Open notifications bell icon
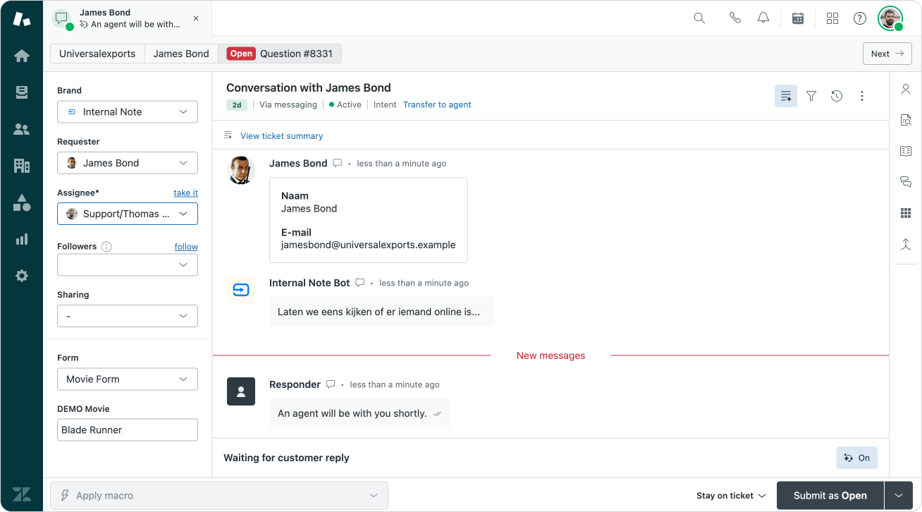Viewport: 922px width, 512px height. pos(763,18)
